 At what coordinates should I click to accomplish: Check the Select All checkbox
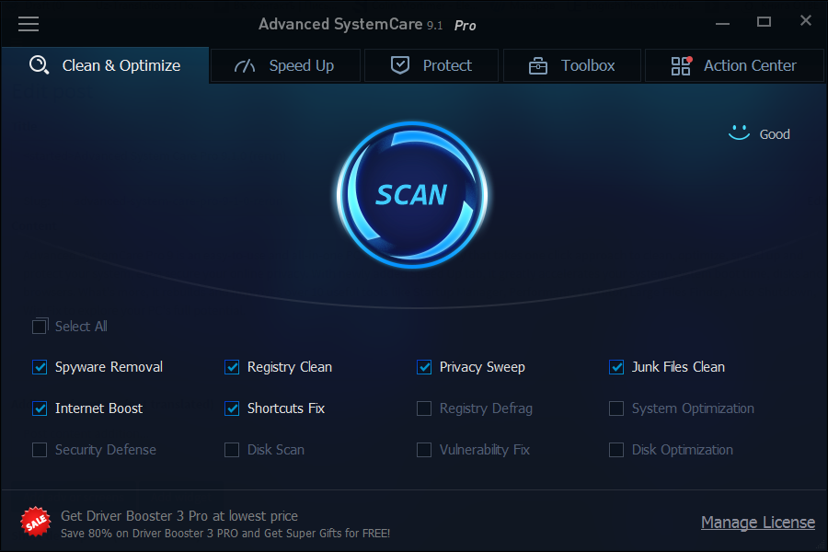pos(40,327)
